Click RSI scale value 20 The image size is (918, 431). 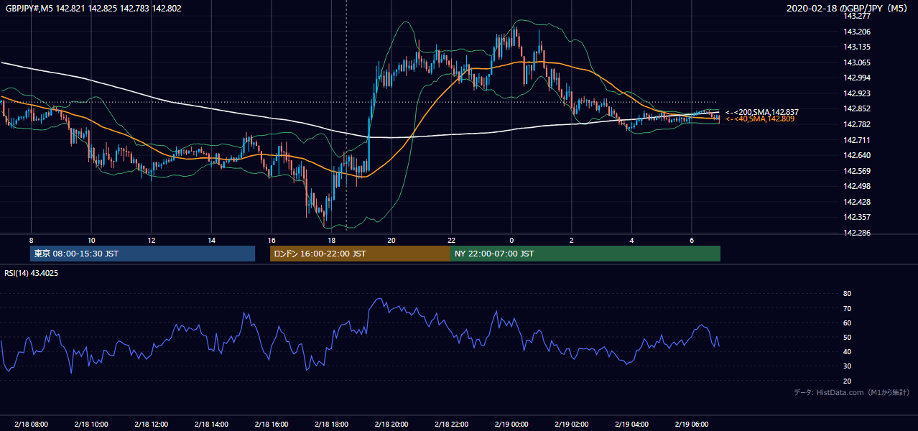(x=848, y=381)
